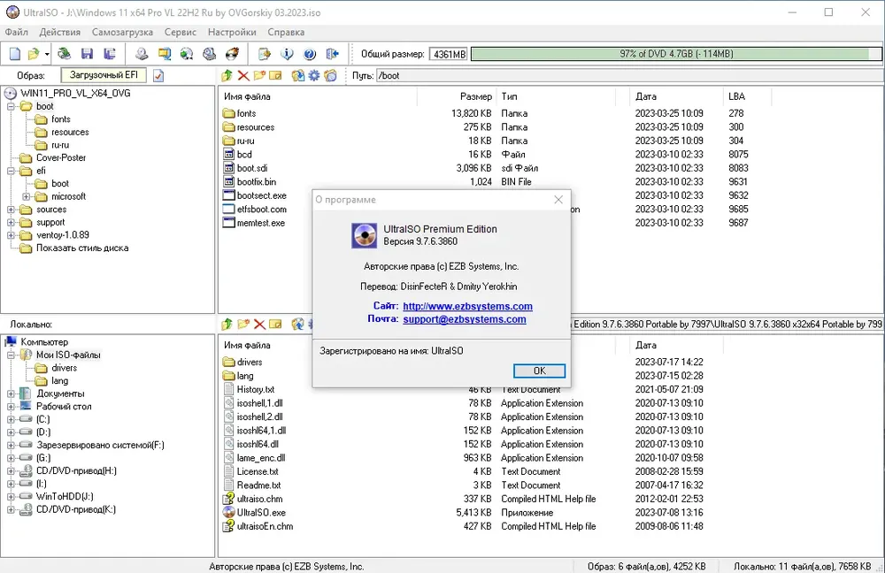
Task: Open the Справка menu
Action: click(286, 32)
